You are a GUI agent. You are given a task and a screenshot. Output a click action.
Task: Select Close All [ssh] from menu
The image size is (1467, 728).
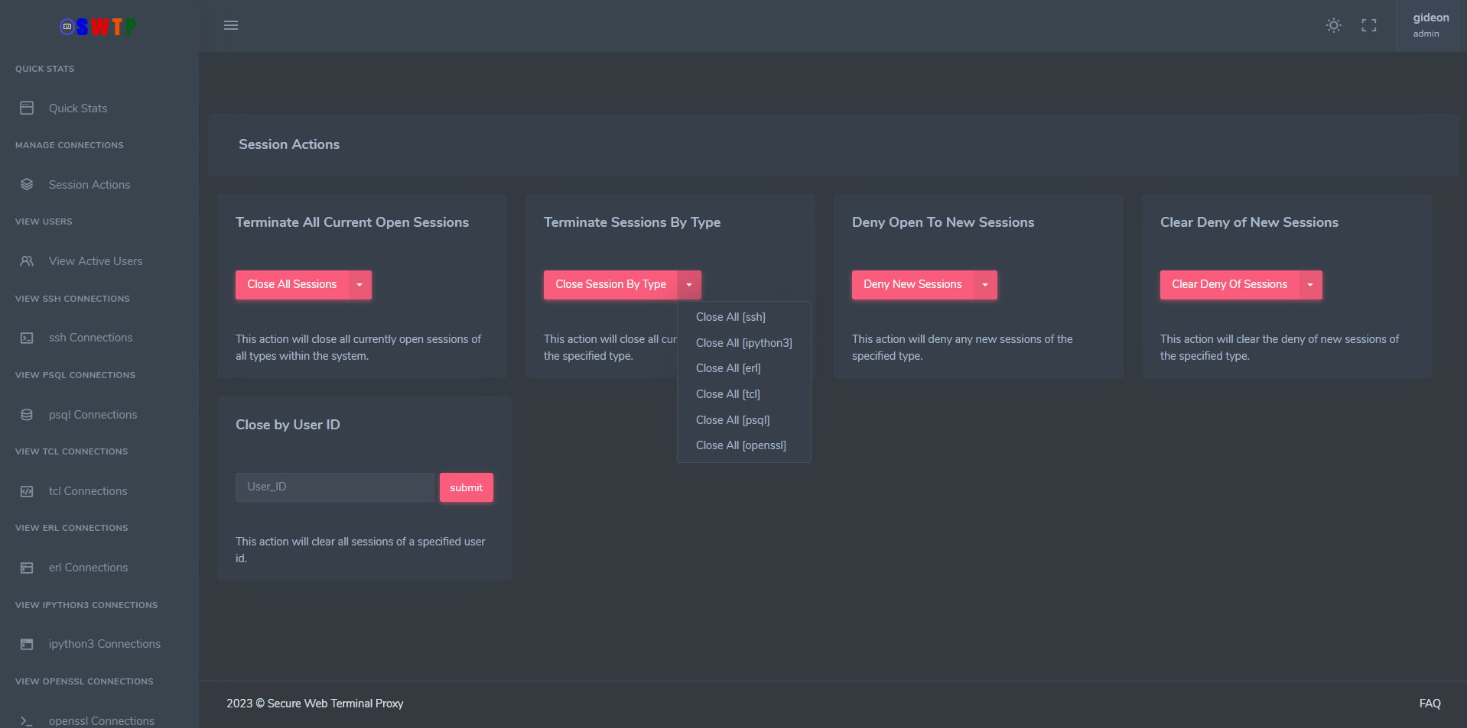[730, 317]
